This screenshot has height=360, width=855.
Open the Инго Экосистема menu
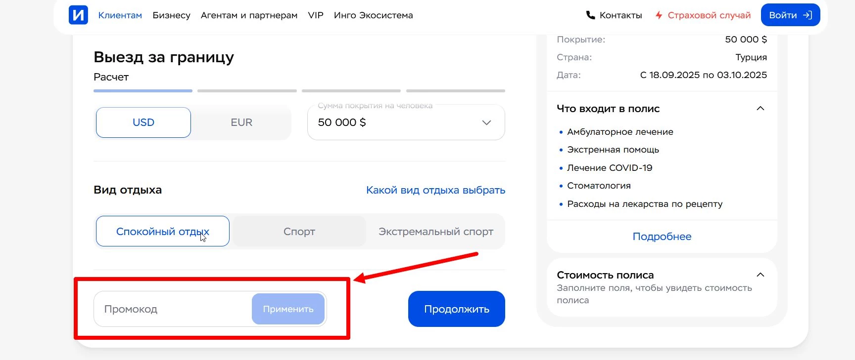(x=374, y=15)
